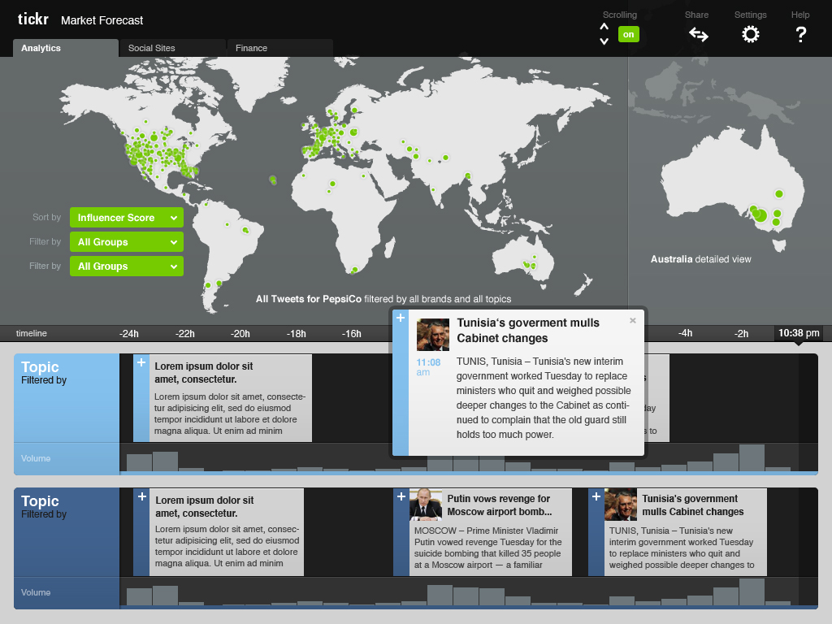Click the 10:38 pm current time marker
This screenshot has height=624, width=832.
(799, 333)
